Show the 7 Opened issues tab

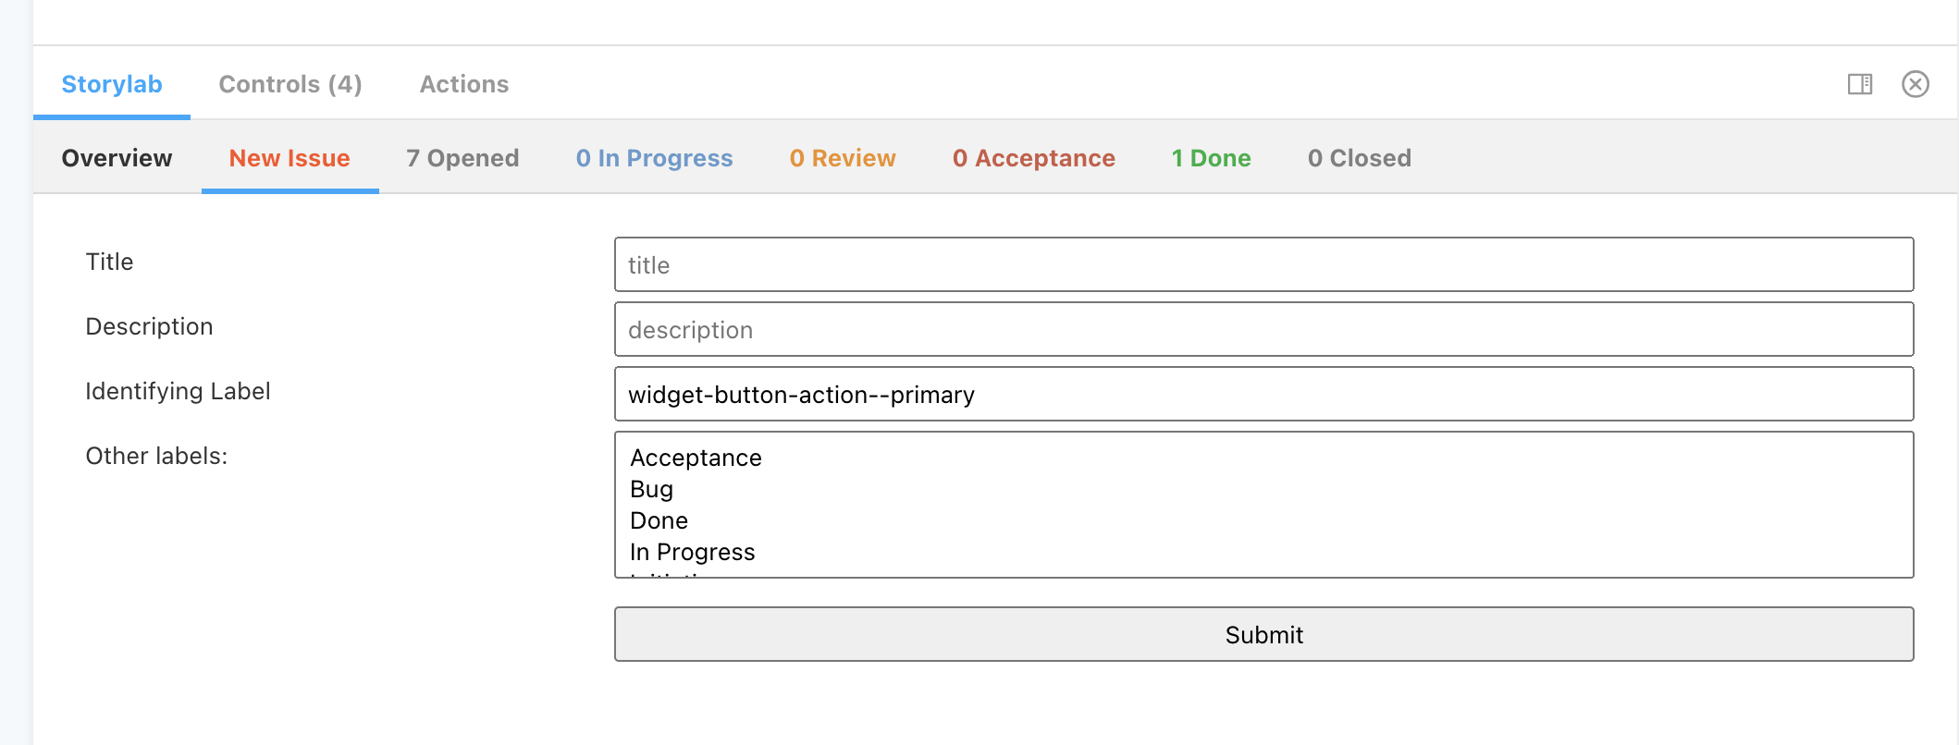(462, 158)
